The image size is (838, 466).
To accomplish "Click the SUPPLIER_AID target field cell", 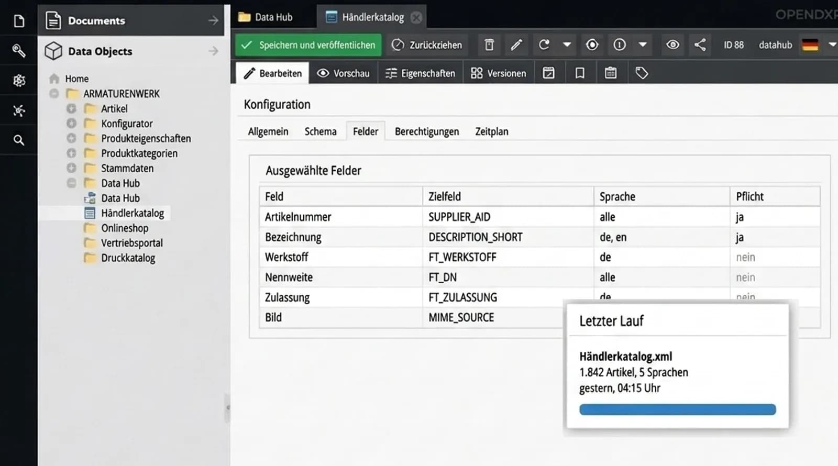I will [508, 217].
